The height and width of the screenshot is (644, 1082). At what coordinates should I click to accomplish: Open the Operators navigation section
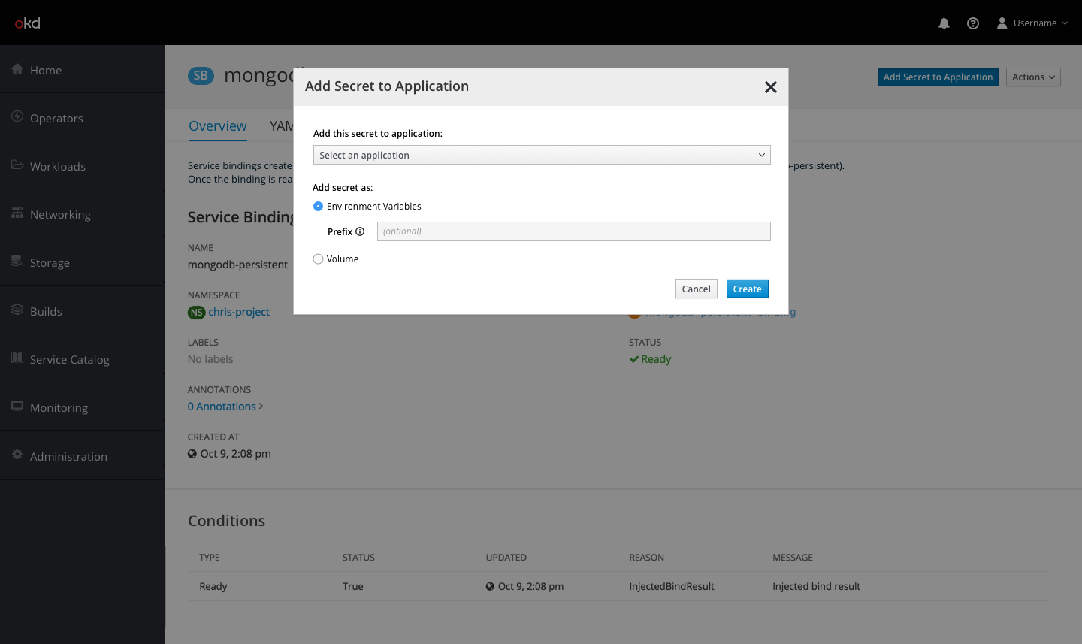pyautogui.click(x=83, y=118)
